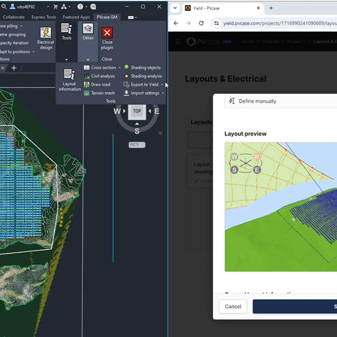Click the N marker in layout preview compass
This screenshot has height=337, width=337.
(257, 157)
